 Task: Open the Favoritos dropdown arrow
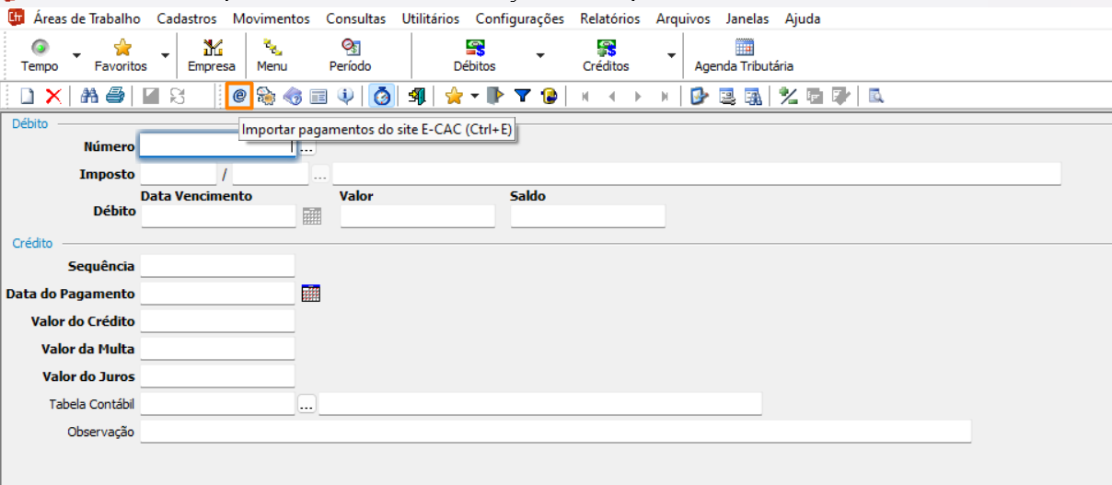(166, 56)
